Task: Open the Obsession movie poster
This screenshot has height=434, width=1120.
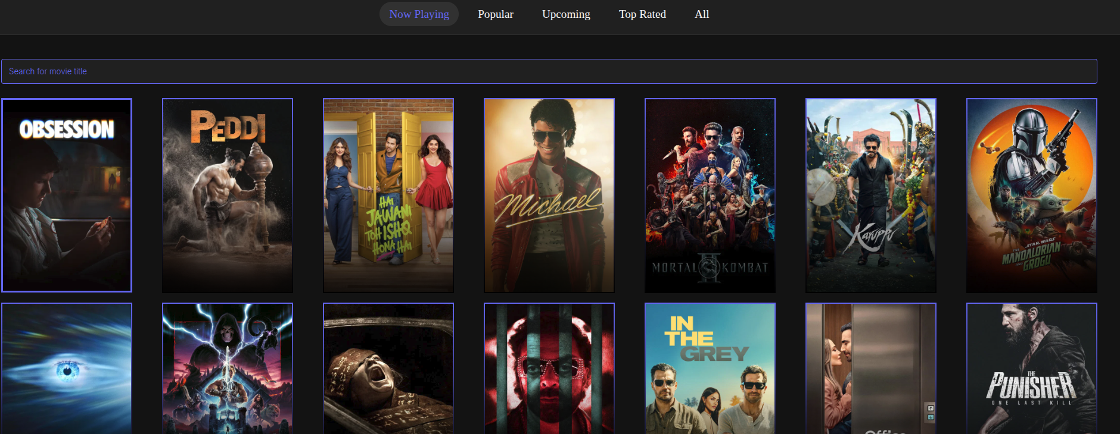Action: pyautogui.click(x=67, y=195)
